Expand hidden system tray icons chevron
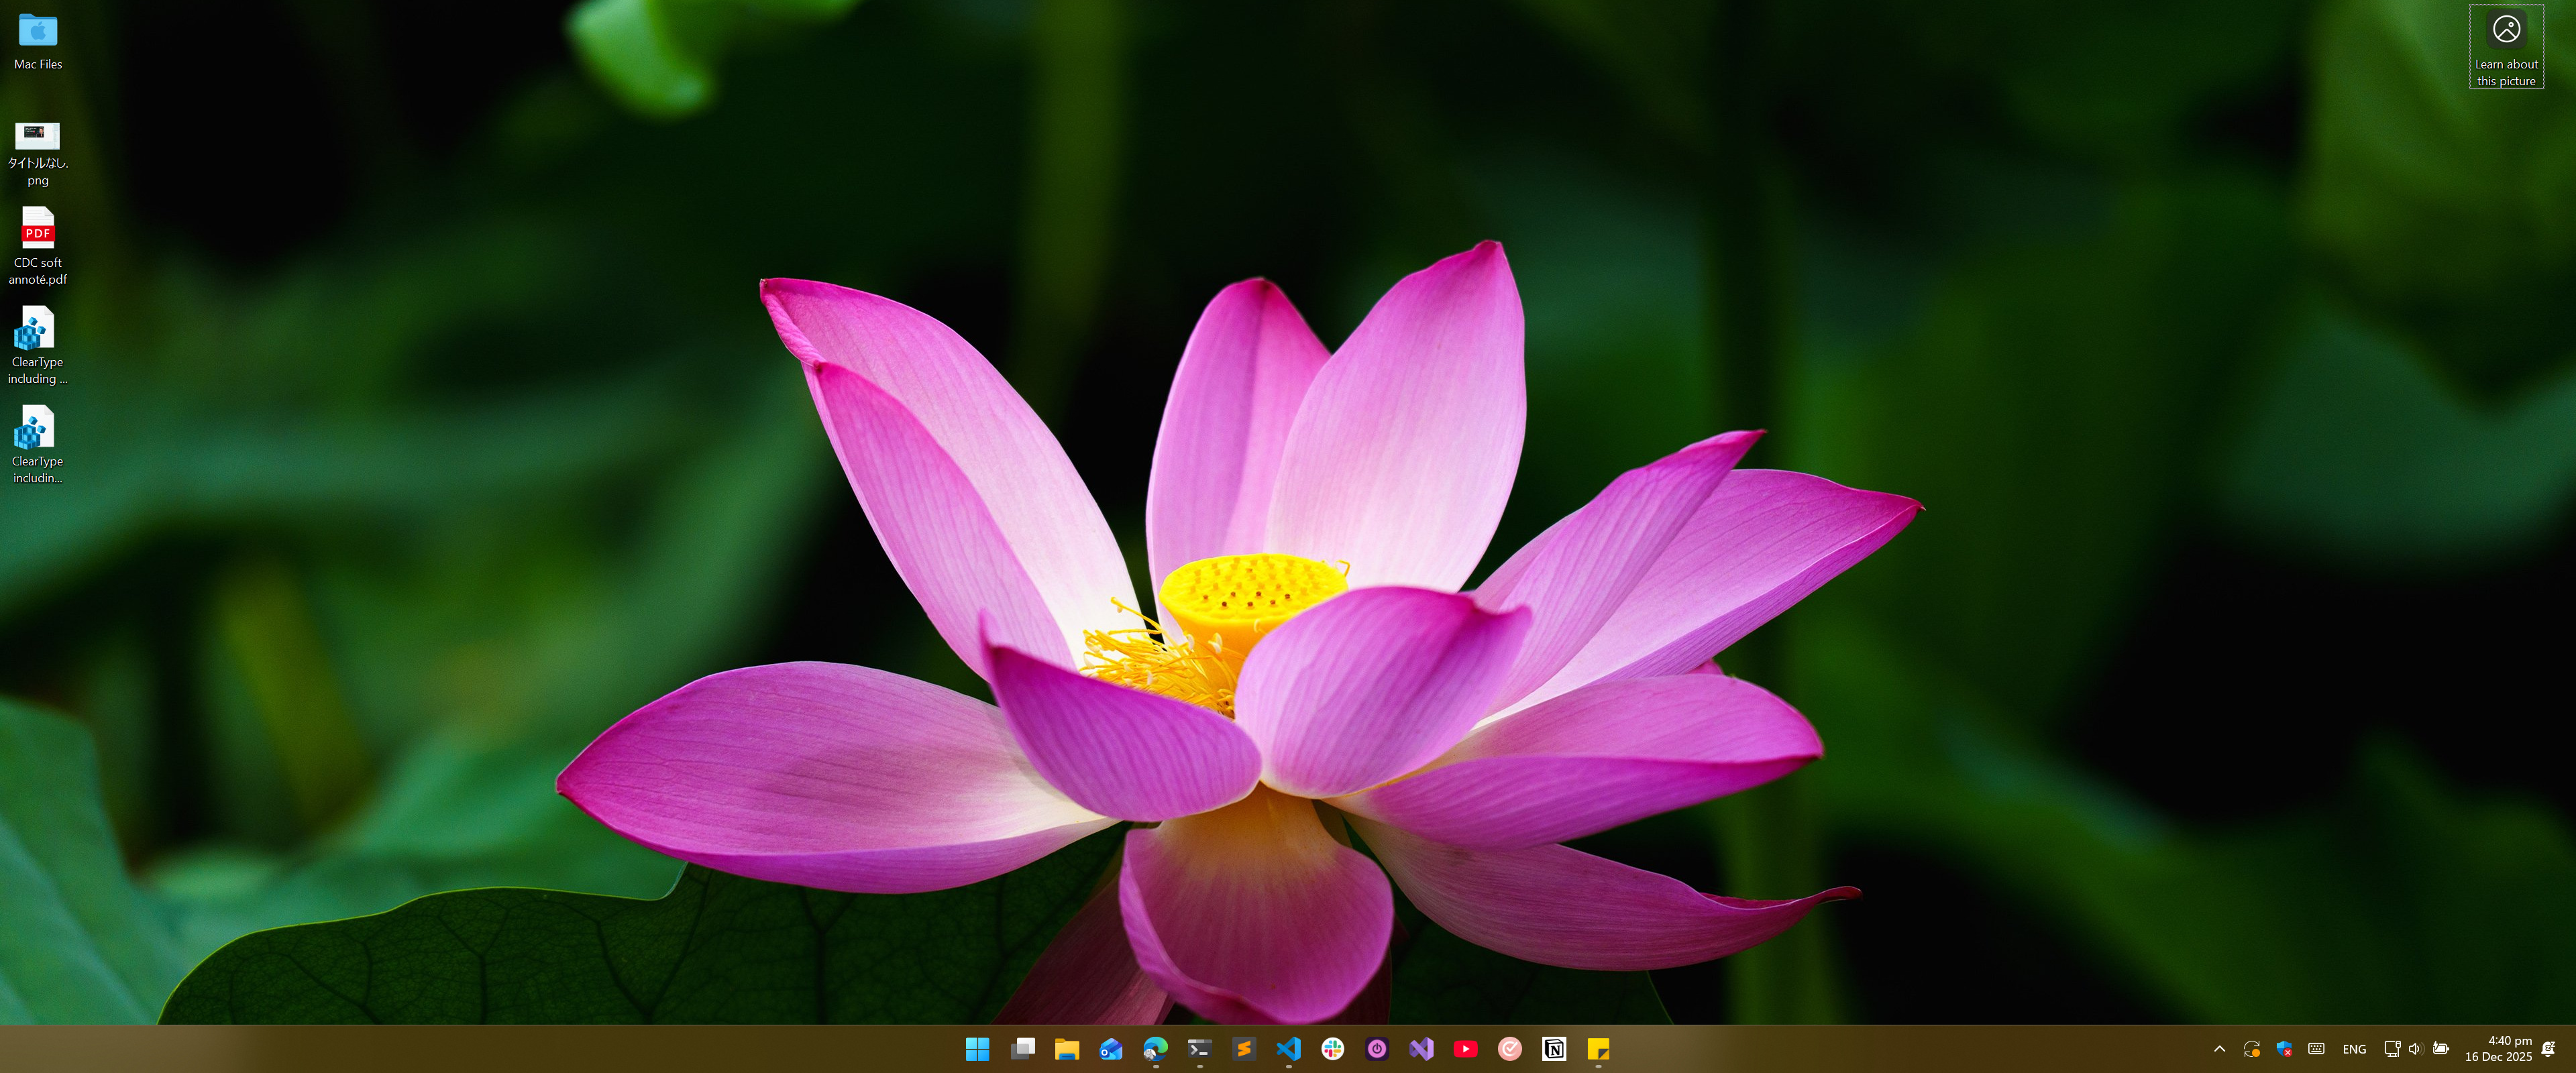Screen dimensions: 2576x1073 coord(2219,1048)
